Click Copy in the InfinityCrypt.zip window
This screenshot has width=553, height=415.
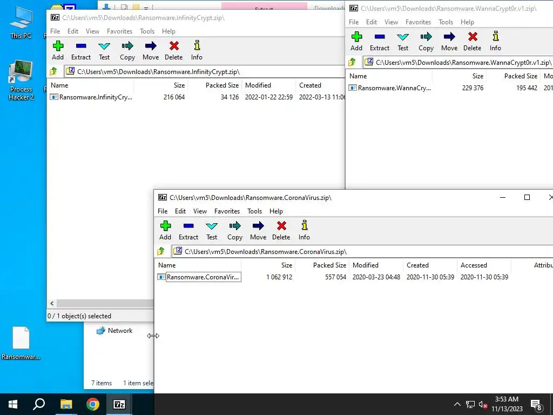(127, 50)
